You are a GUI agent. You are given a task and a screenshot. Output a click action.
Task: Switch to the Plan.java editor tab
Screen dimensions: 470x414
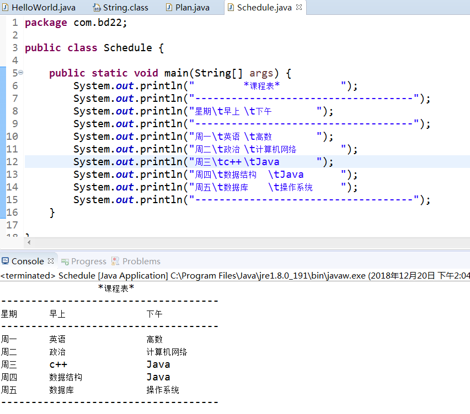[188, 8]
